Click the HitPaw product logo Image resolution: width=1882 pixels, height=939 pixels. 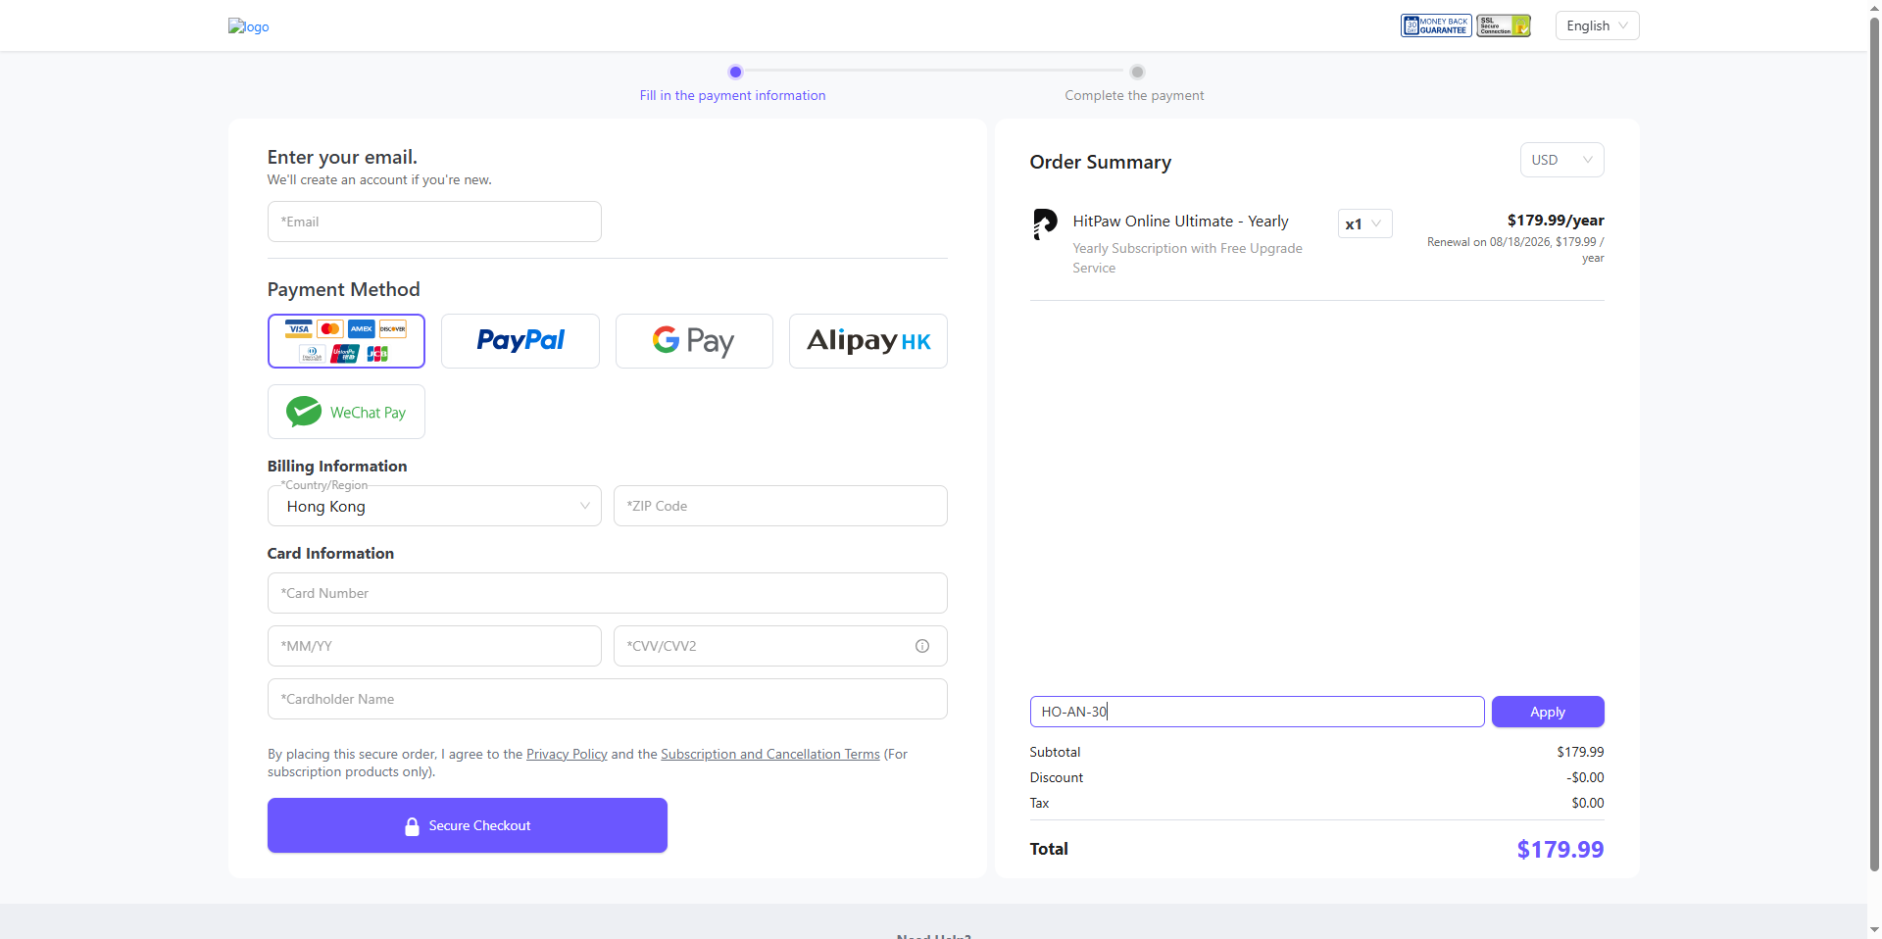(1045, 223)
